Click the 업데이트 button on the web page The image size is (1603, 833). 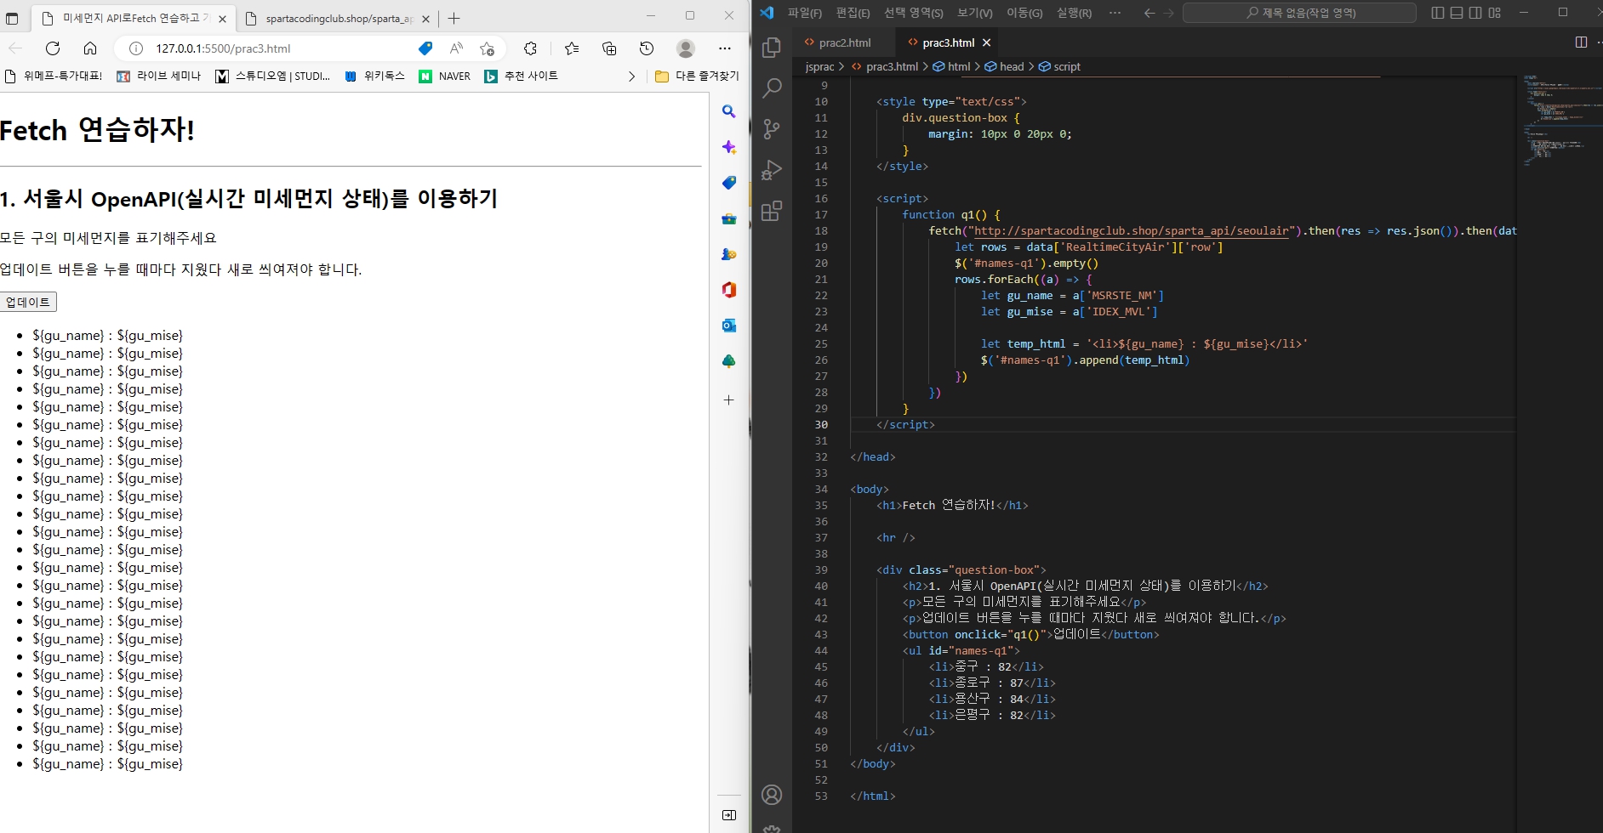(29, 302)
